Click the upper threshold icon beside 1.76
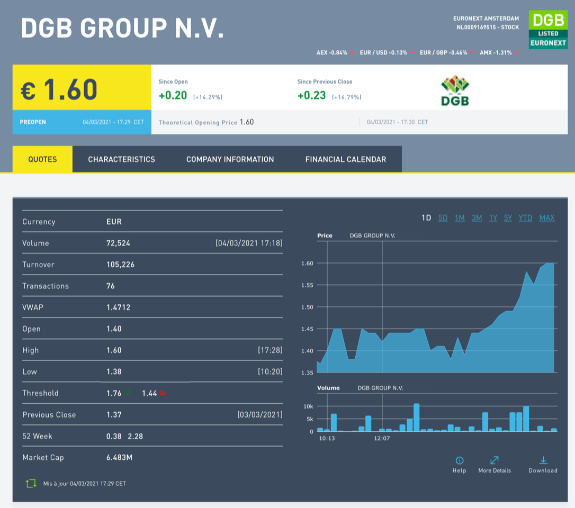575x508 pixels. (127, 393)
